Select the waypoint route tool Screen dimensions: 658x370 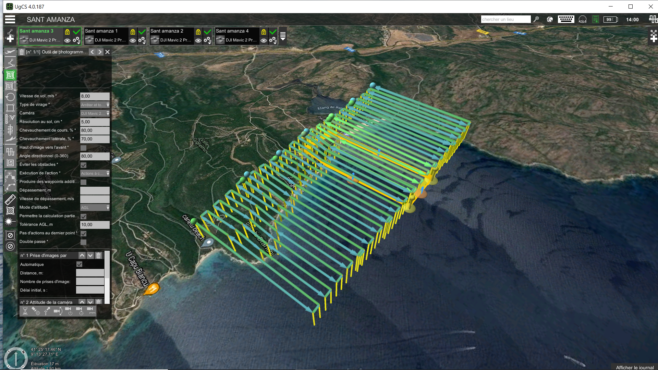click(x=10, y=63)
